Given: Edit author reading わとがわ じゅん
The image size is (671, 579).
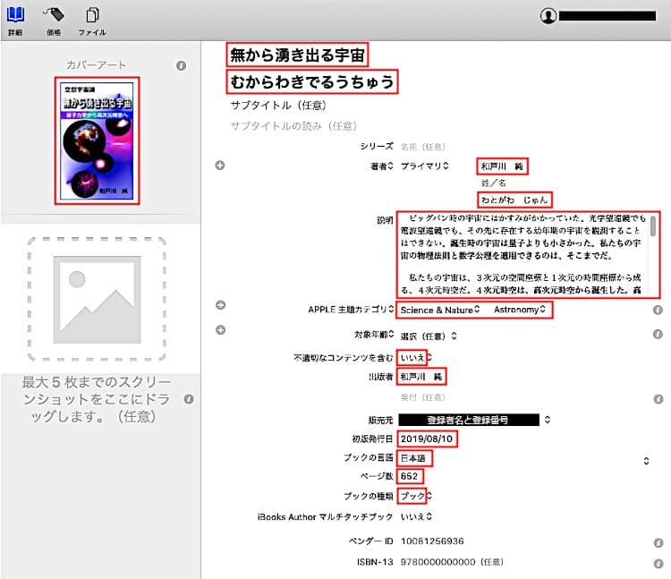Looking at the screenshot, I should [514, 200].
